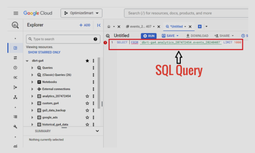The height and width of the screenshot is (153, 255).
Task: Click the red query error indicator
Action: pos(105,43)
